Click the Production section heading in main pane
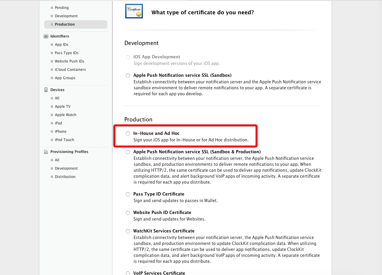Viewport: 382px width, 275px height. [x=138, y=119]
